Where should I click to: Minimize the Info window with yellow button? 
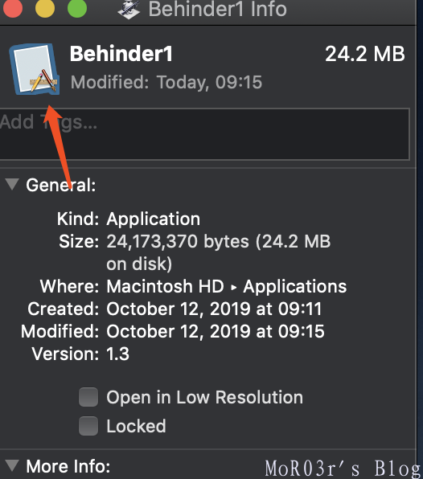(45, 8)
